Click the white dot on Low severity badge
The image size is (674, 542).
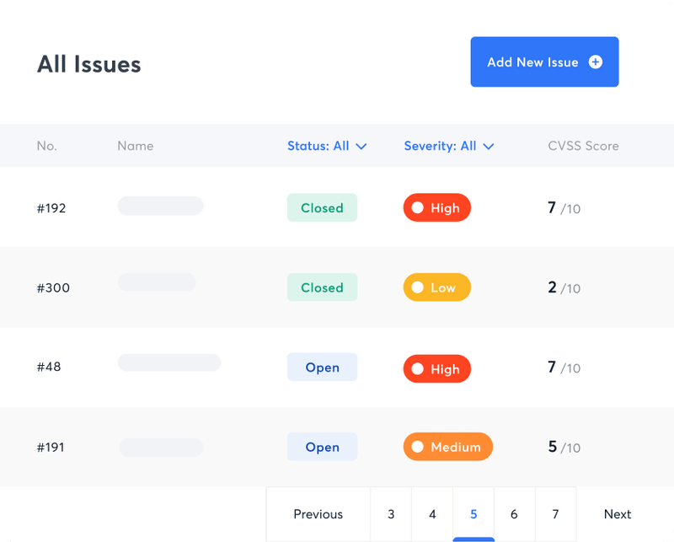pyautogui.click(x=417, y=287)
